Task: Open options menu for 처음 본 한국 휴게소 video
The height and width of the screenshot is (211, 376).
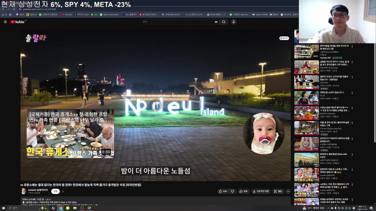Action: 352,123
